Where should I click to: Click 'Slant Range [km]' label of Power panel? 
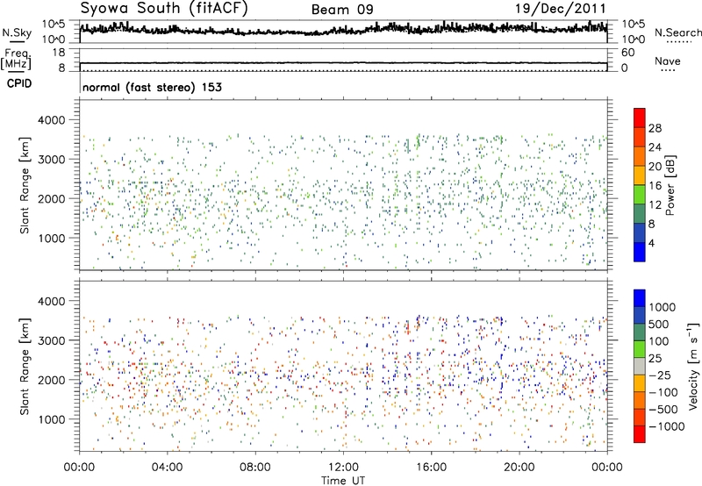coord(25,185)
